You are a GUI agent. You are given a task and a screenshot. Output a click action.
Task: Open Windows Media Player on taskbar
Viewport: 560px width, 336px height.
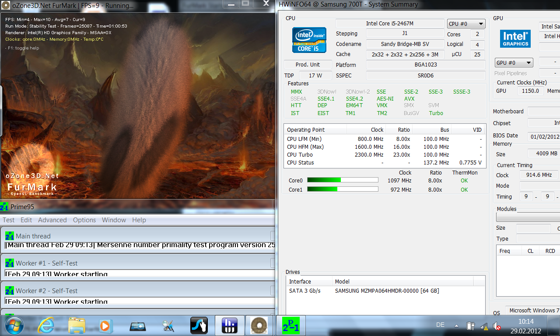(x=105, y=325)
